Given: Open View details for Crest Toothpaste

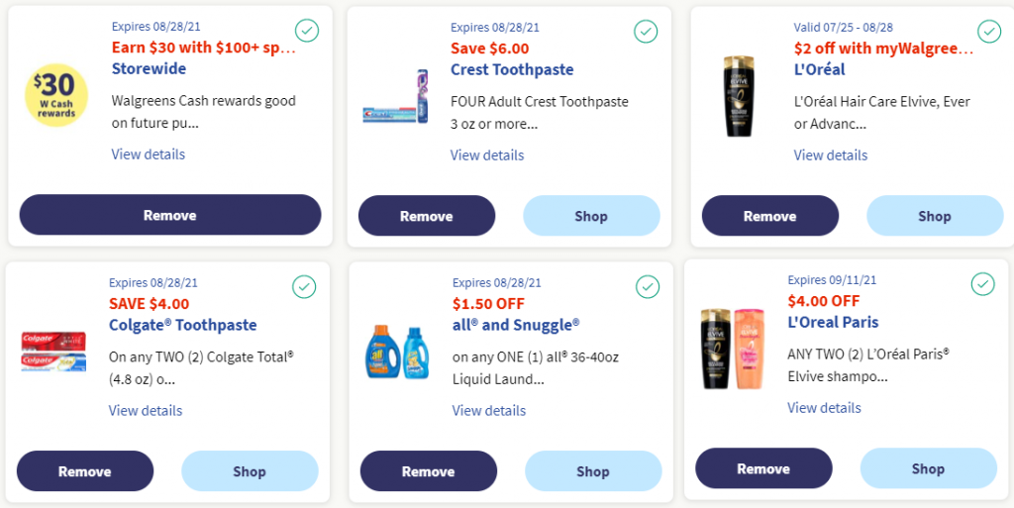Looking at the screenshot, I should [487, 155].
